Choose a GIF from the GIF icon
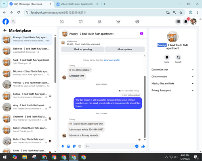 click(x=80, y=146)
